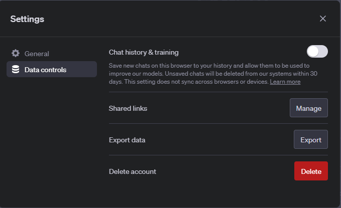
Task: Click the empty area below Delete account
Action: click(x=218, y=193)
